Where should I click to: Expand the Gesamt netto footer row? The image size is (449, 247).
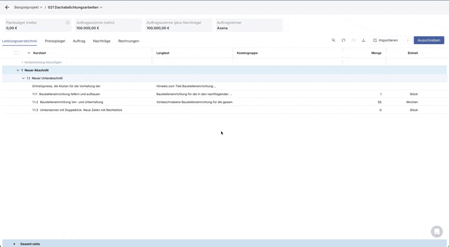pos(15,244)
